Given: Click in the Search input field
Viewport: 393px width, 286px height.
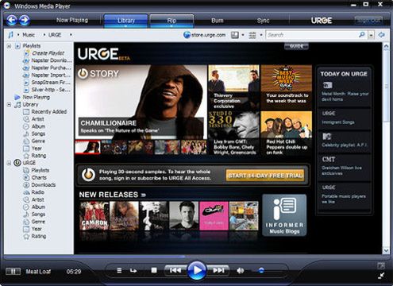Looking at the screenshot, I should click(x=312, y=35).
